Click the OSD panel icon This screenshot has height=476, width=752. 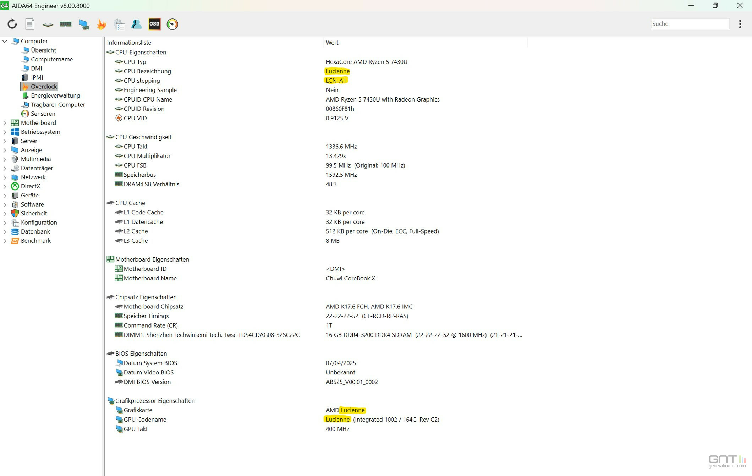pyautogui.click(x=154, y=24)
